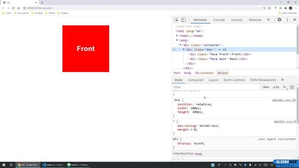Bookmark this page star icon

tap(269, 8)
